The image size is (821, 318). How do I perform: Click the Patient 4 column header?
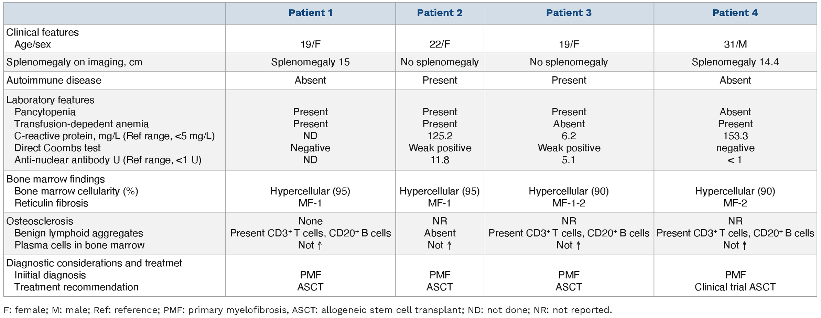(735, 13)
